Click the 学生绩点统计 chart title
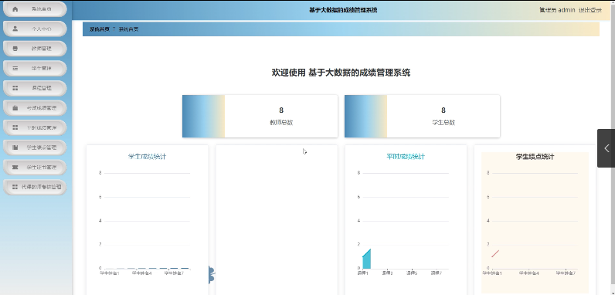 click(535, 157)
